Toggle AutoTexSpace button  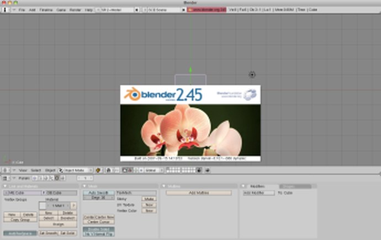tap(20, 233)
